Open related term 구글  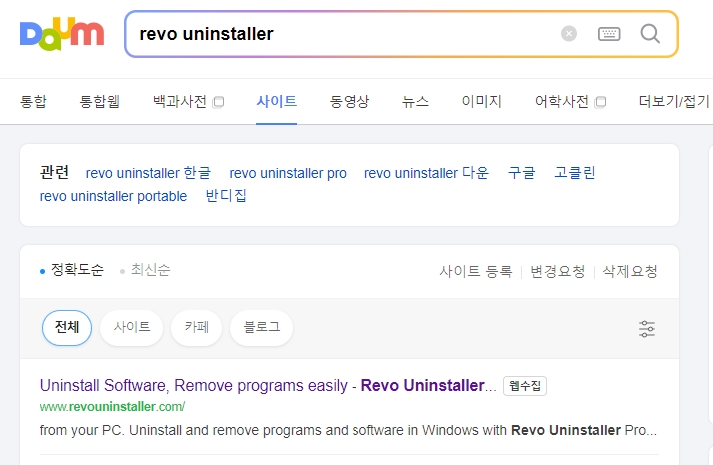521,173
